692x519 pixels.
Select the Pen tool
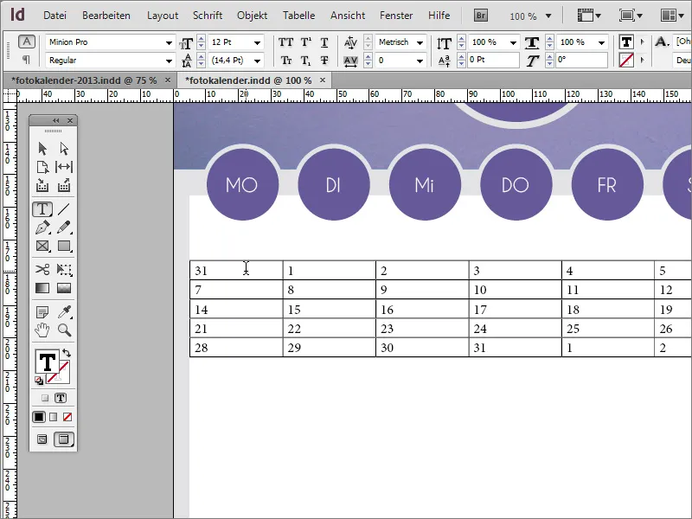pyautogui.click(x=42, y=227)
